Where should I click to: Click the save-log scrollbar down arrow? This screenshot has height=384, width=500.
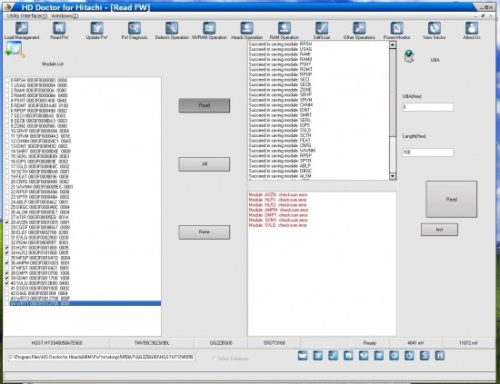pyautogui.click(x=393, y=176)
